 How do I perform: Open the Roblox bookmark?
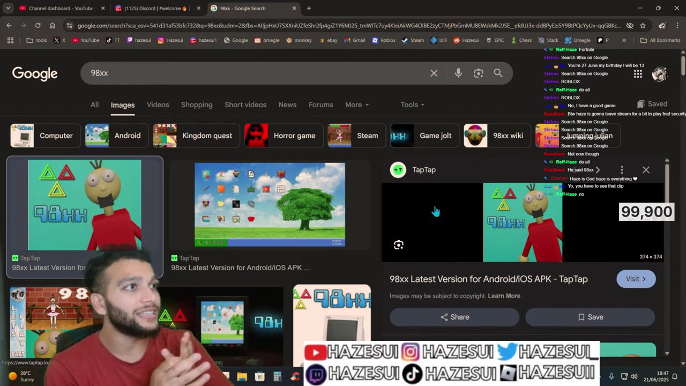point(384,40)
